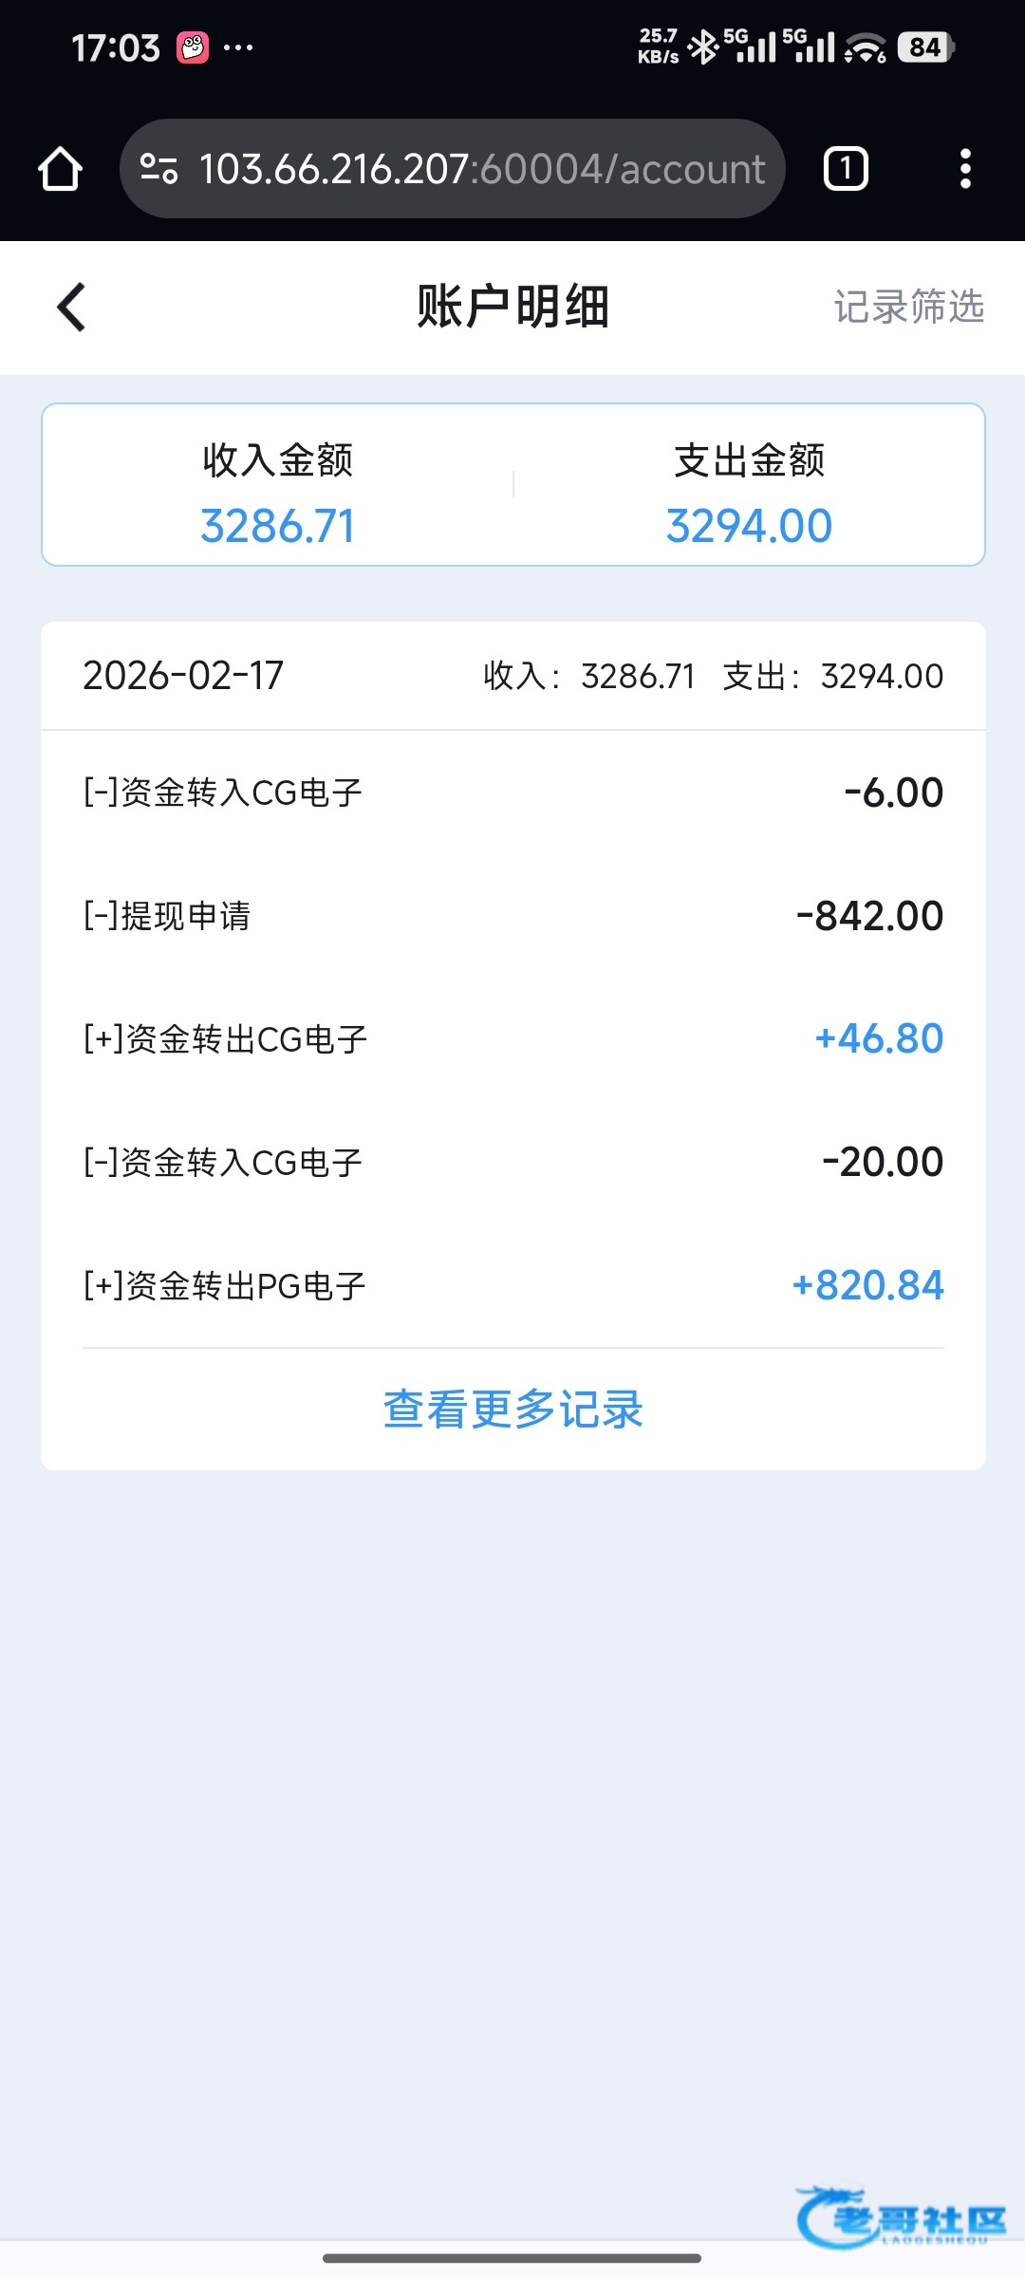Open the 资金转入CG电子 -20.00 record
The image size is (1025, 2278).
(512, 1163)
